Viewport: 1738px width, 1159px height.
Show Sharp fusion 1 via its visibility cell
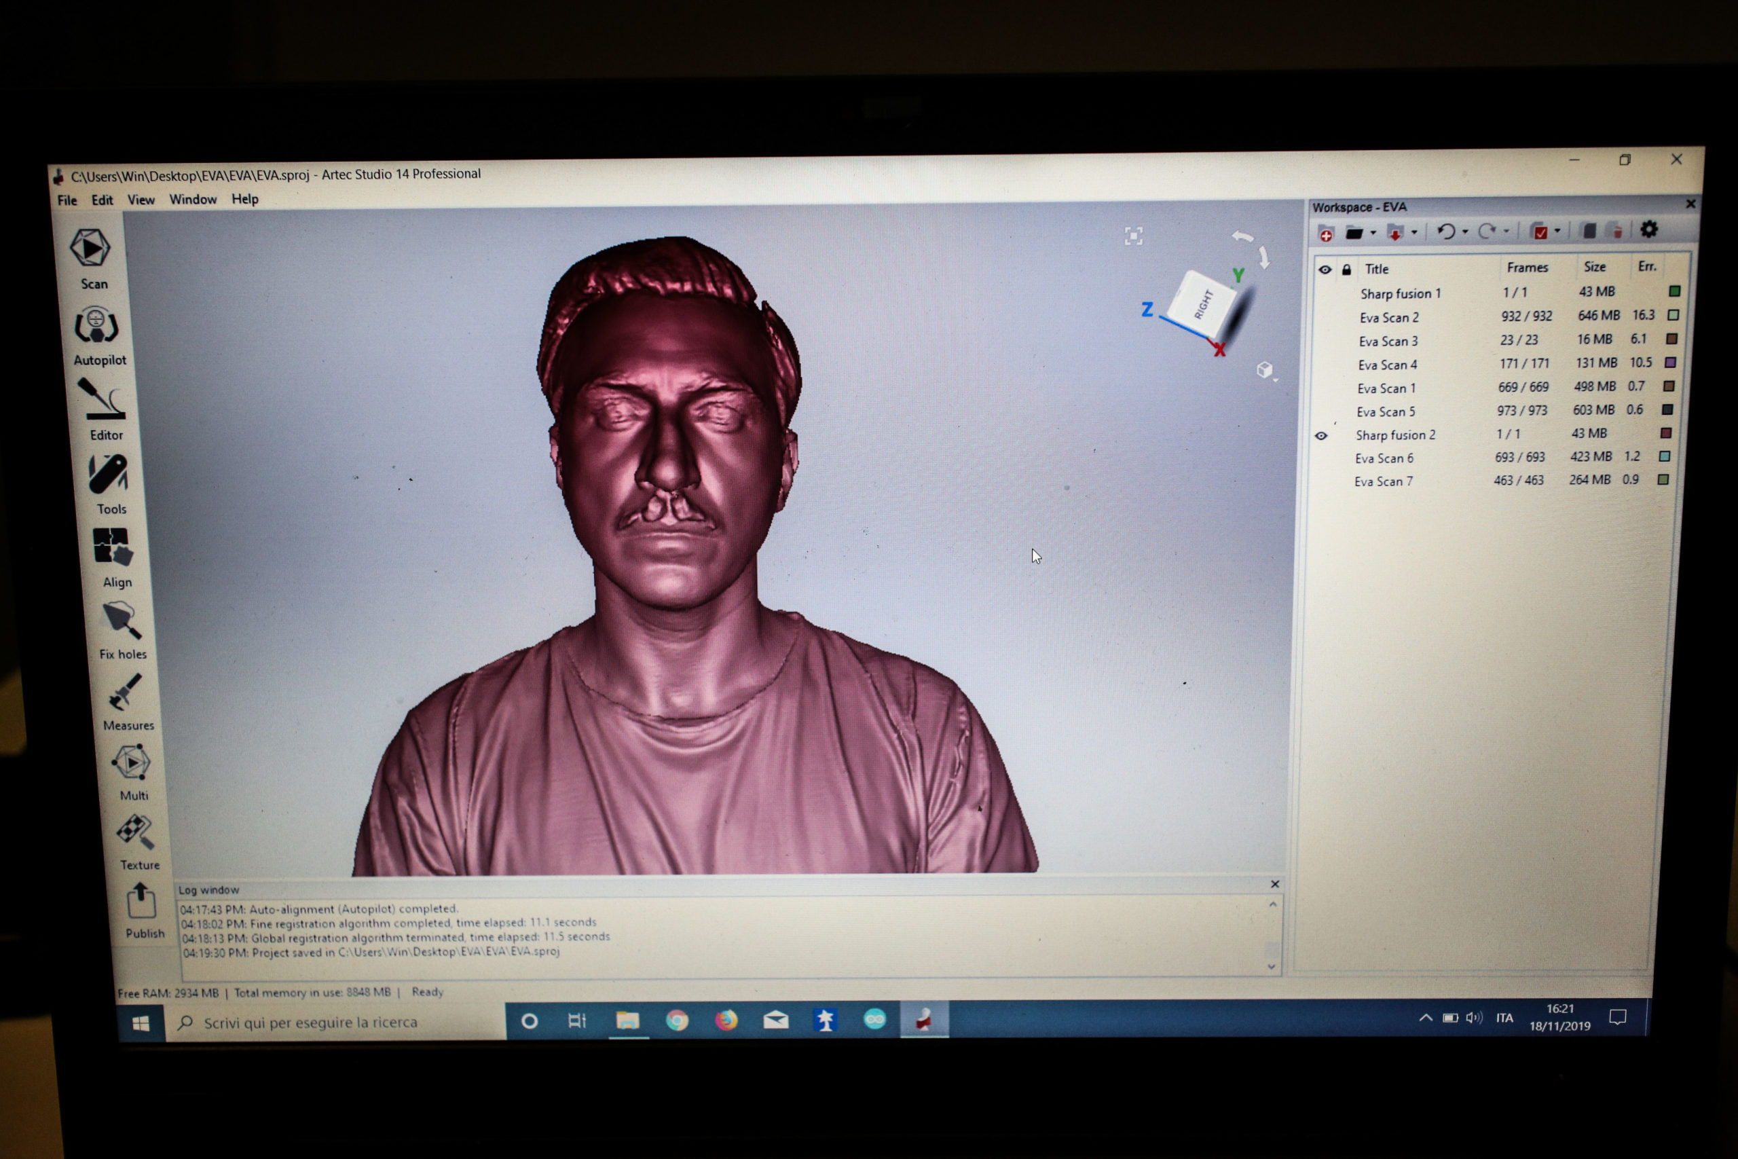pyautogui.click(x=1325, y=293)
